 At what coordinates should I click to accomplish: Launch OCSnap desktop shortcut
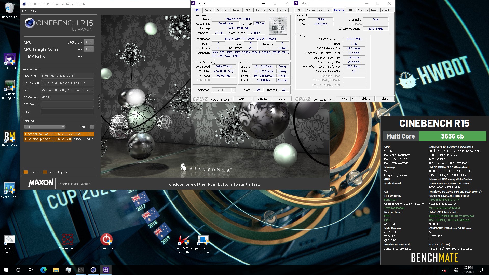(106, 242)
